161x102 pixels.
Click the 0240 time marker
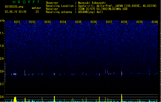[155, 22]
